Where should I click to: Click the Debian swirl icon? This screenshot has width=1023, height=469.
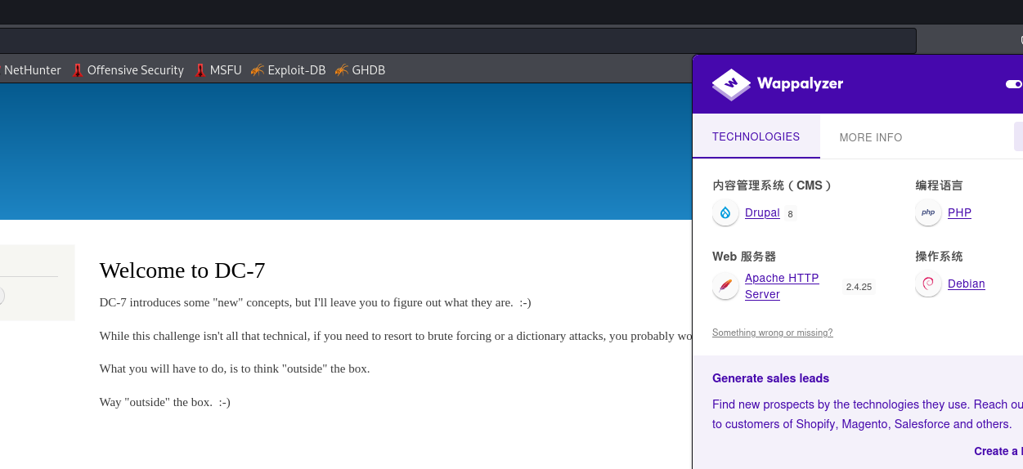tap(928, 284)
